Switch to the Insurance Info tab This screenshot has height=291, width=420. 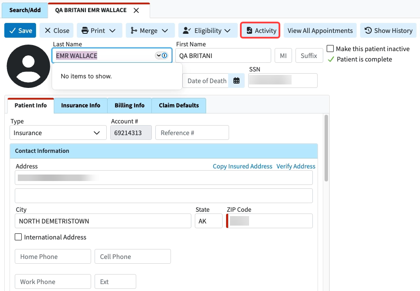(x=81, y=105)
